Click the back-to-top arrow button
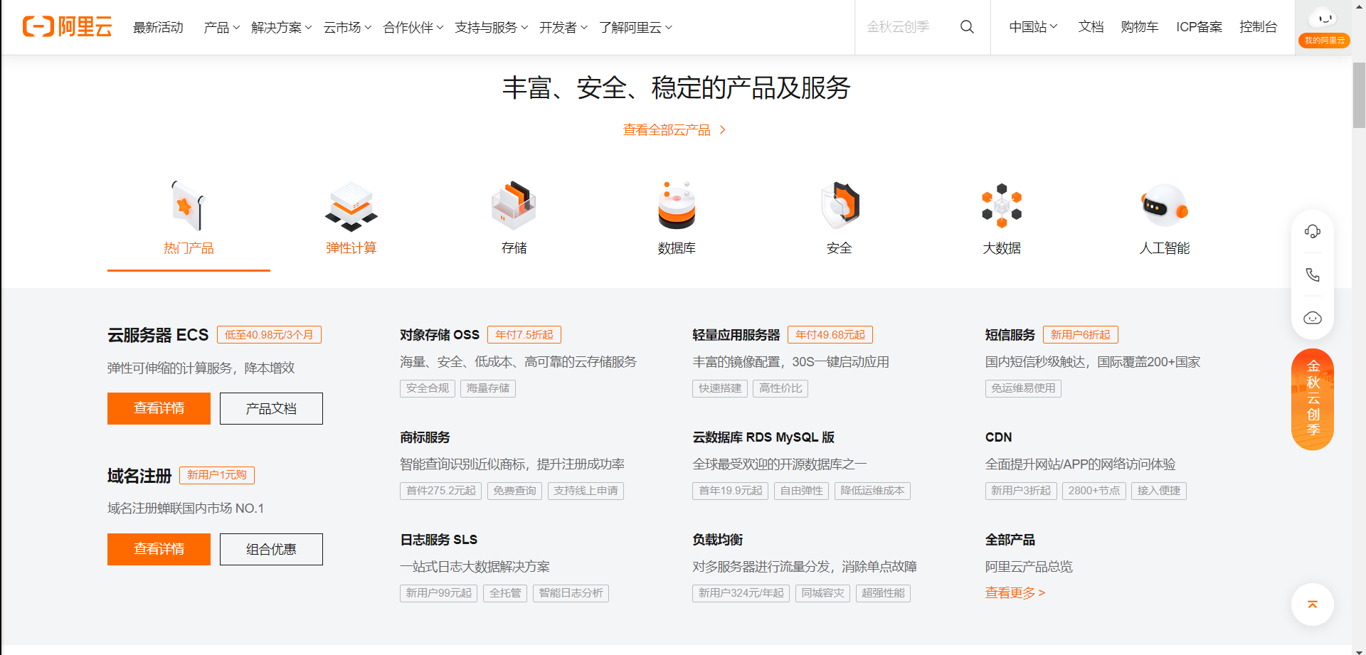 [x=1313, y=605]
